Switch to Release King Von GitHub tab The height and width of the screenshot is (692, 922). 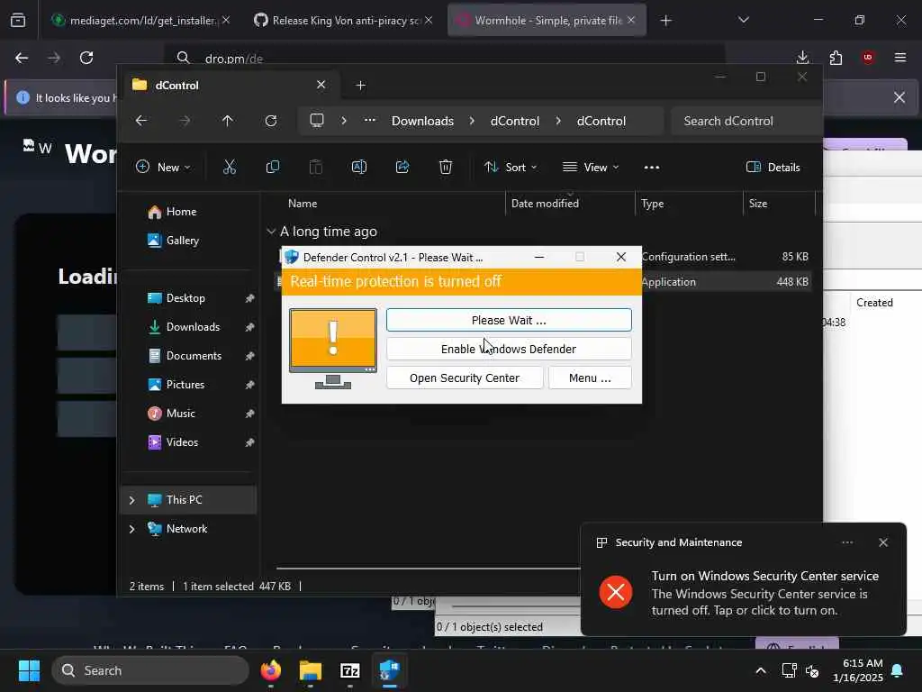pyautogui.click(x=341, y=21)
